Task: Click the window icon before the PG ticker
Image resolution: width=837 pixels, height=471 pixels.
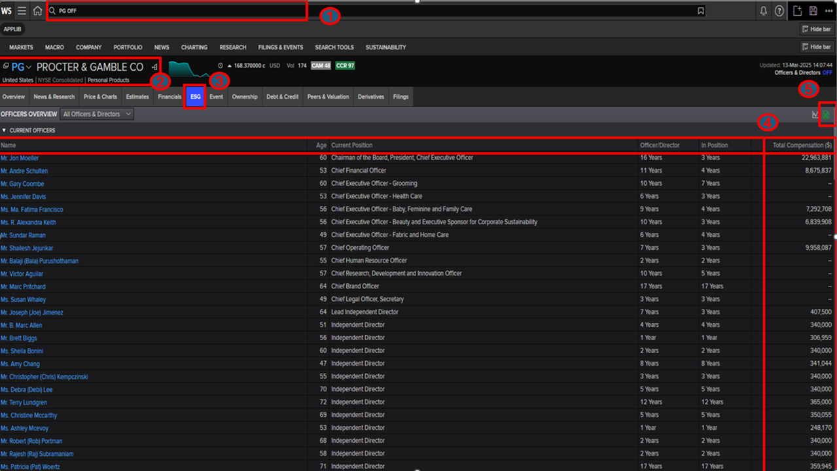Action: coord(6,66)
